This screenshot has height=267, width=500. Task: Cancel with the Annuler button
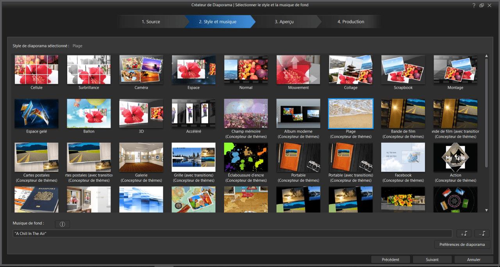pos(474,260)
